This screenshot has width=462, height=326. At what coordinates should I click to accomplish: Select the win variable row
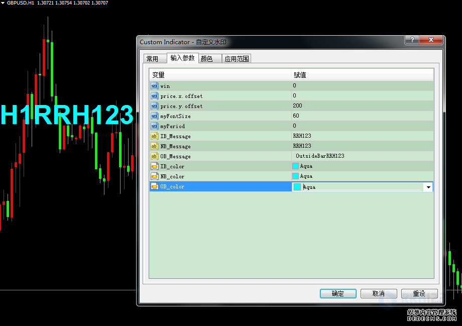291,86
